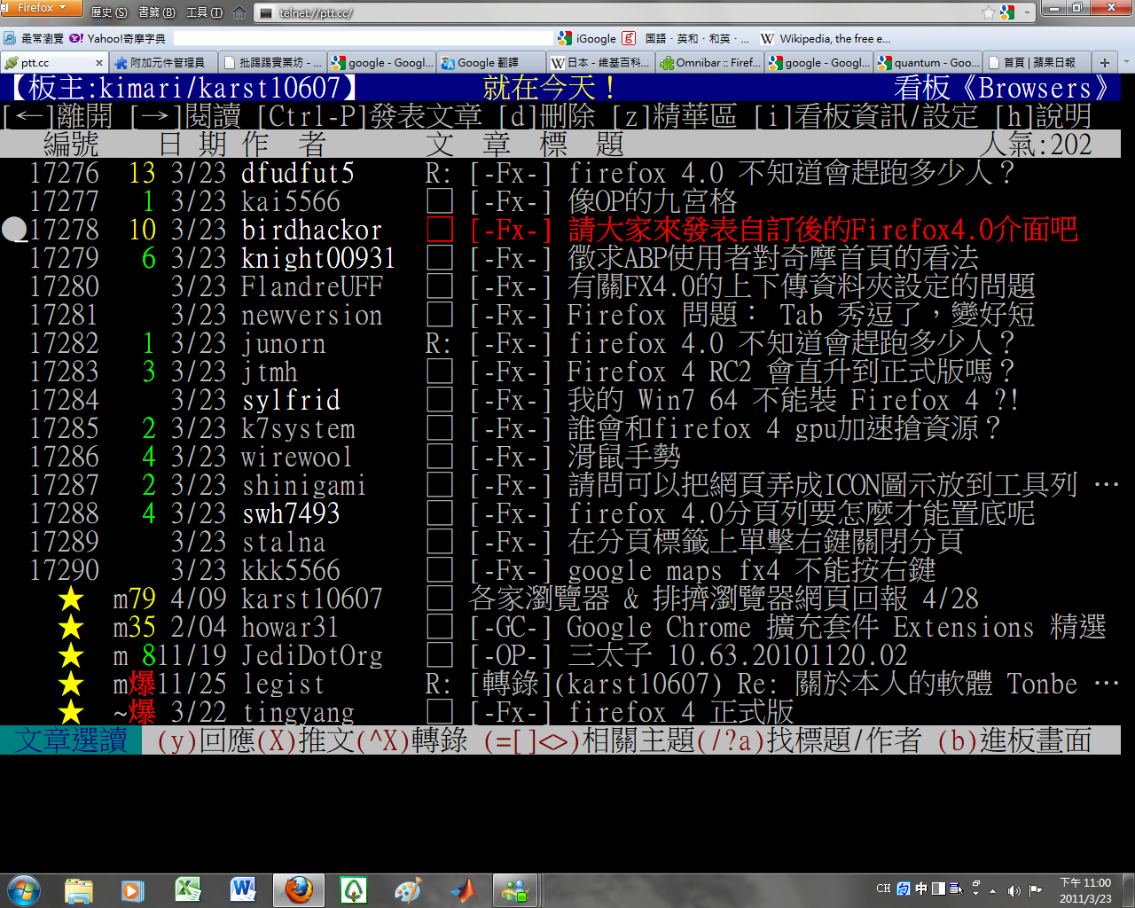Launch Paint from the taskbar
This screenshot has width=1135, height=908.
[x=408, y=890]
